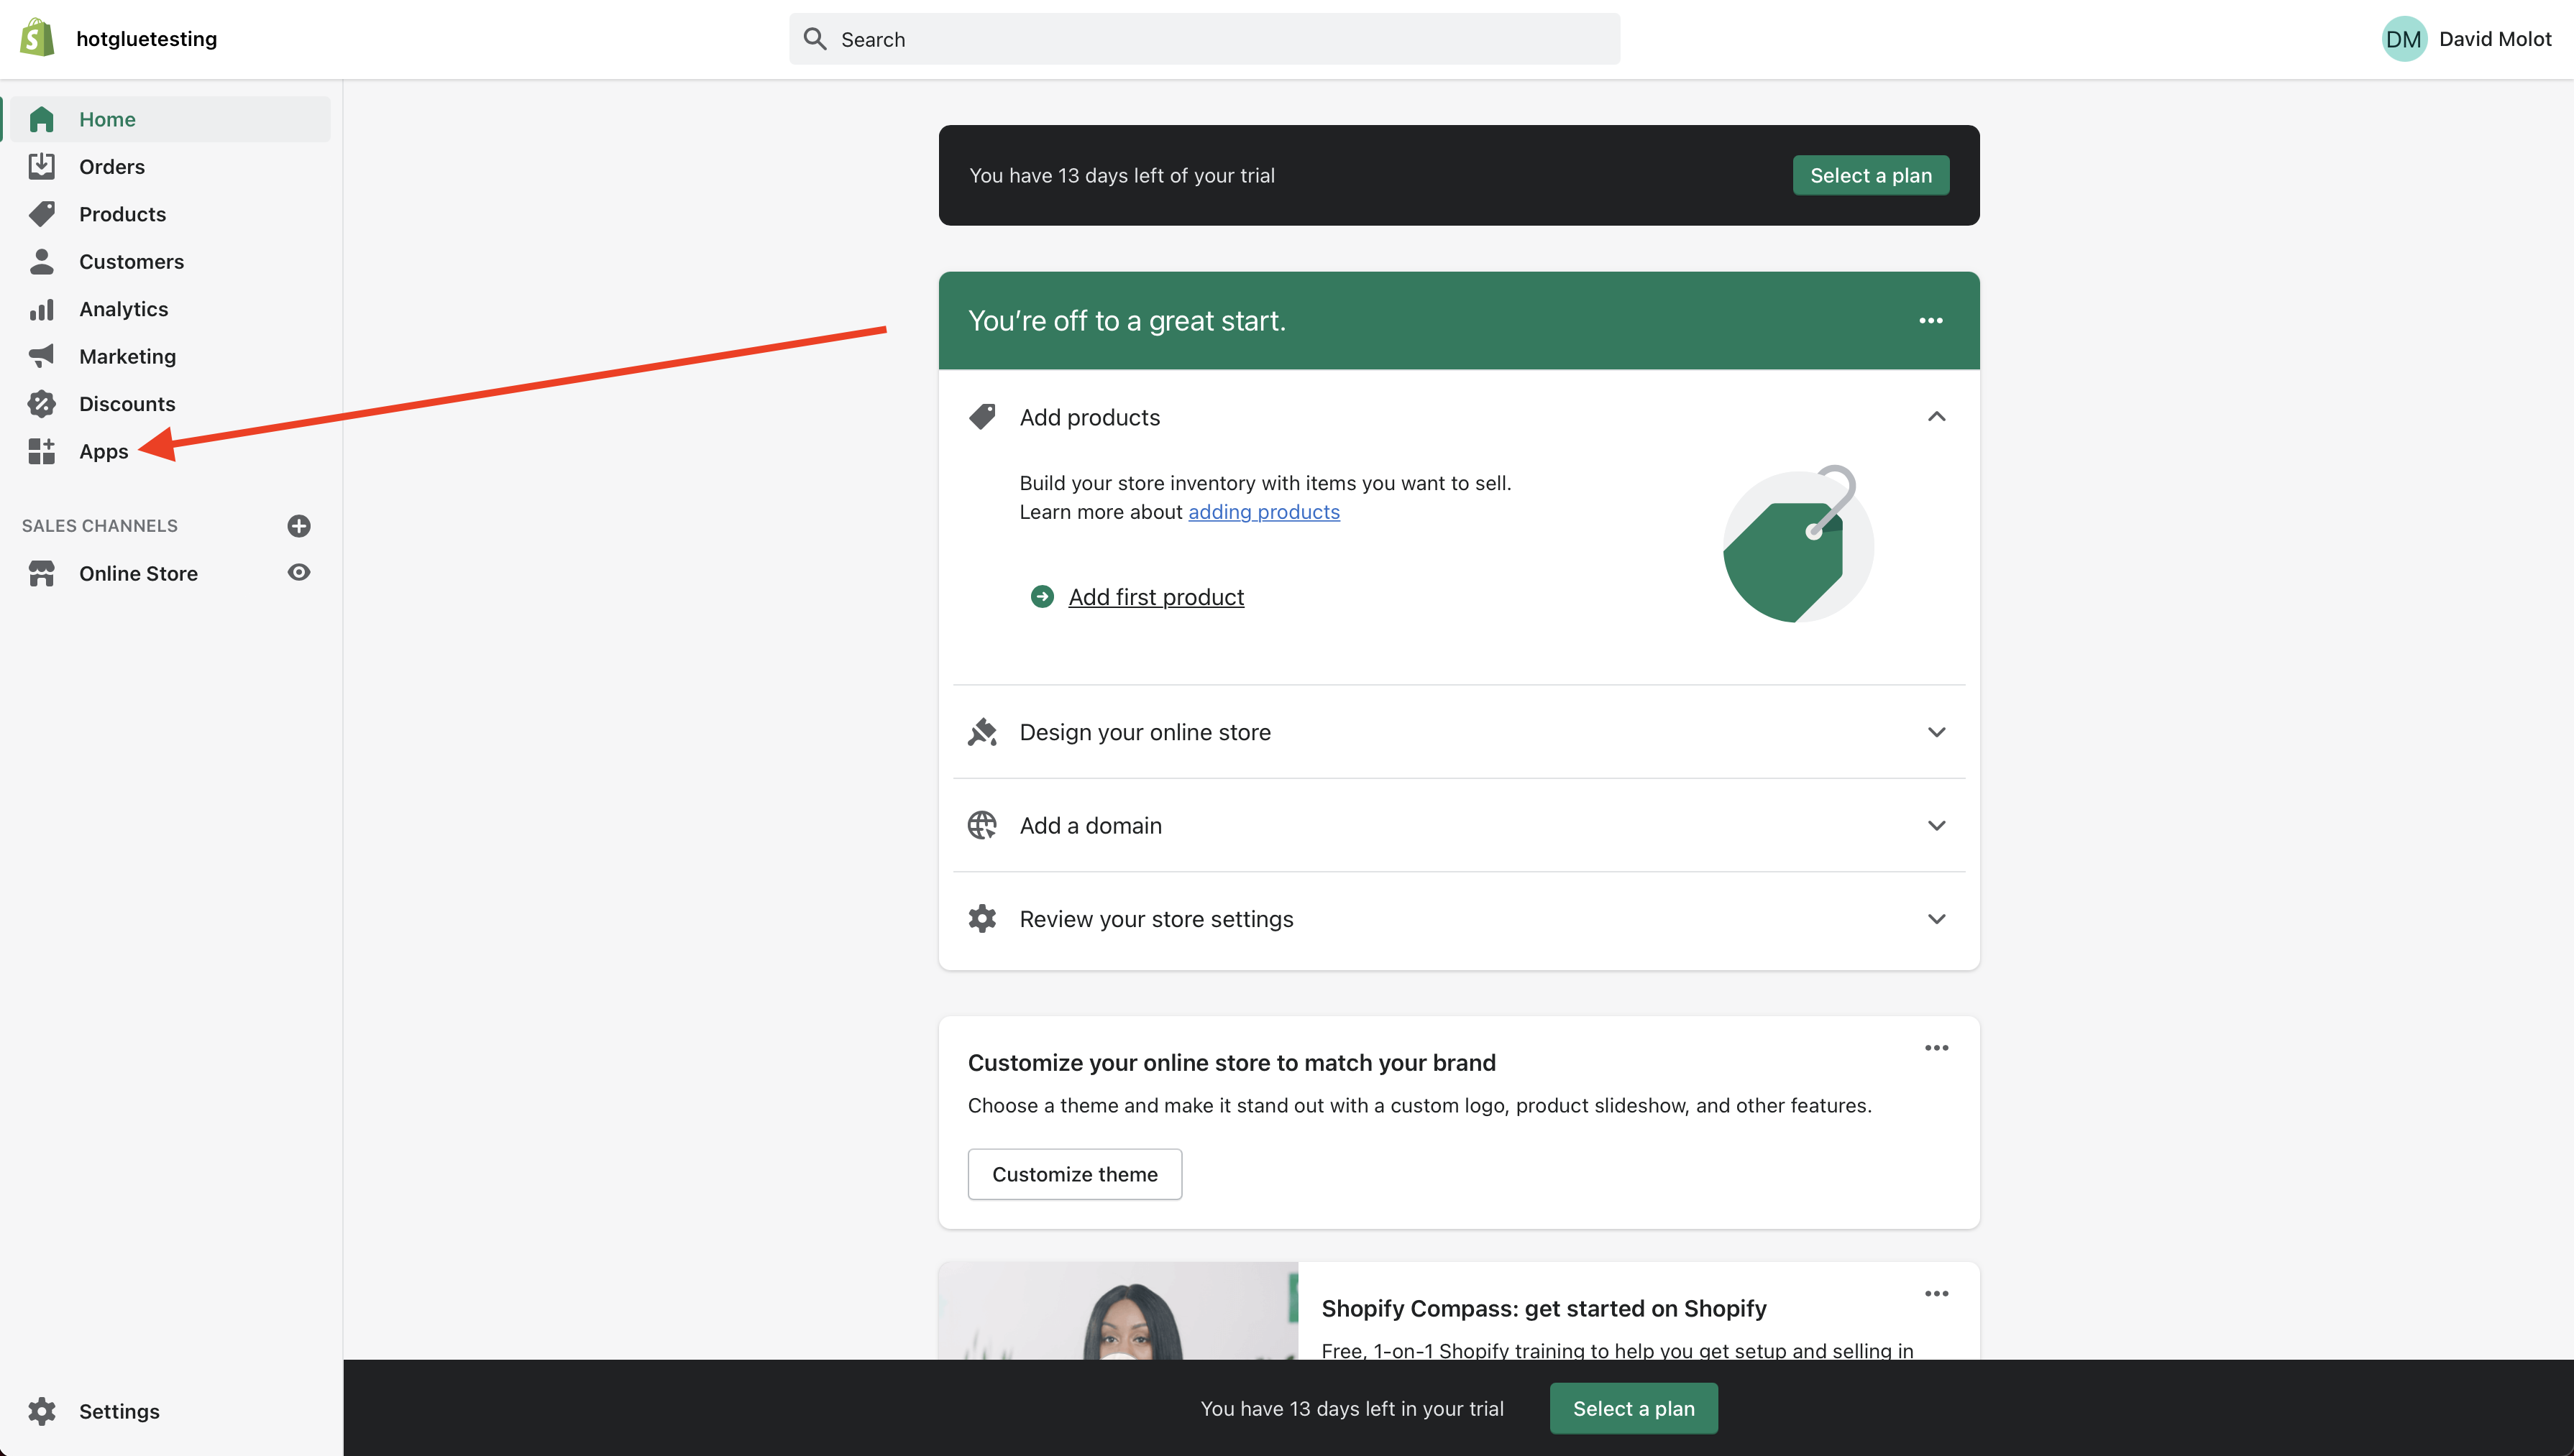This screenshot has width=2574, height=1456.
Task: Add a sales channel with plus icon
Action: click(298, 526)
